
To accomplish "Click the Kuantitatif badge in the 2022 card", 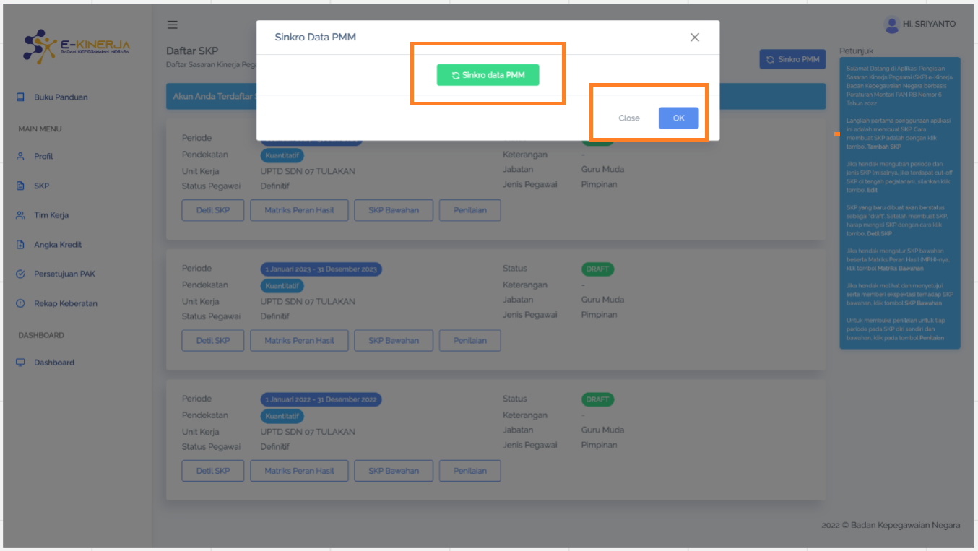I will tap(282, 416).
